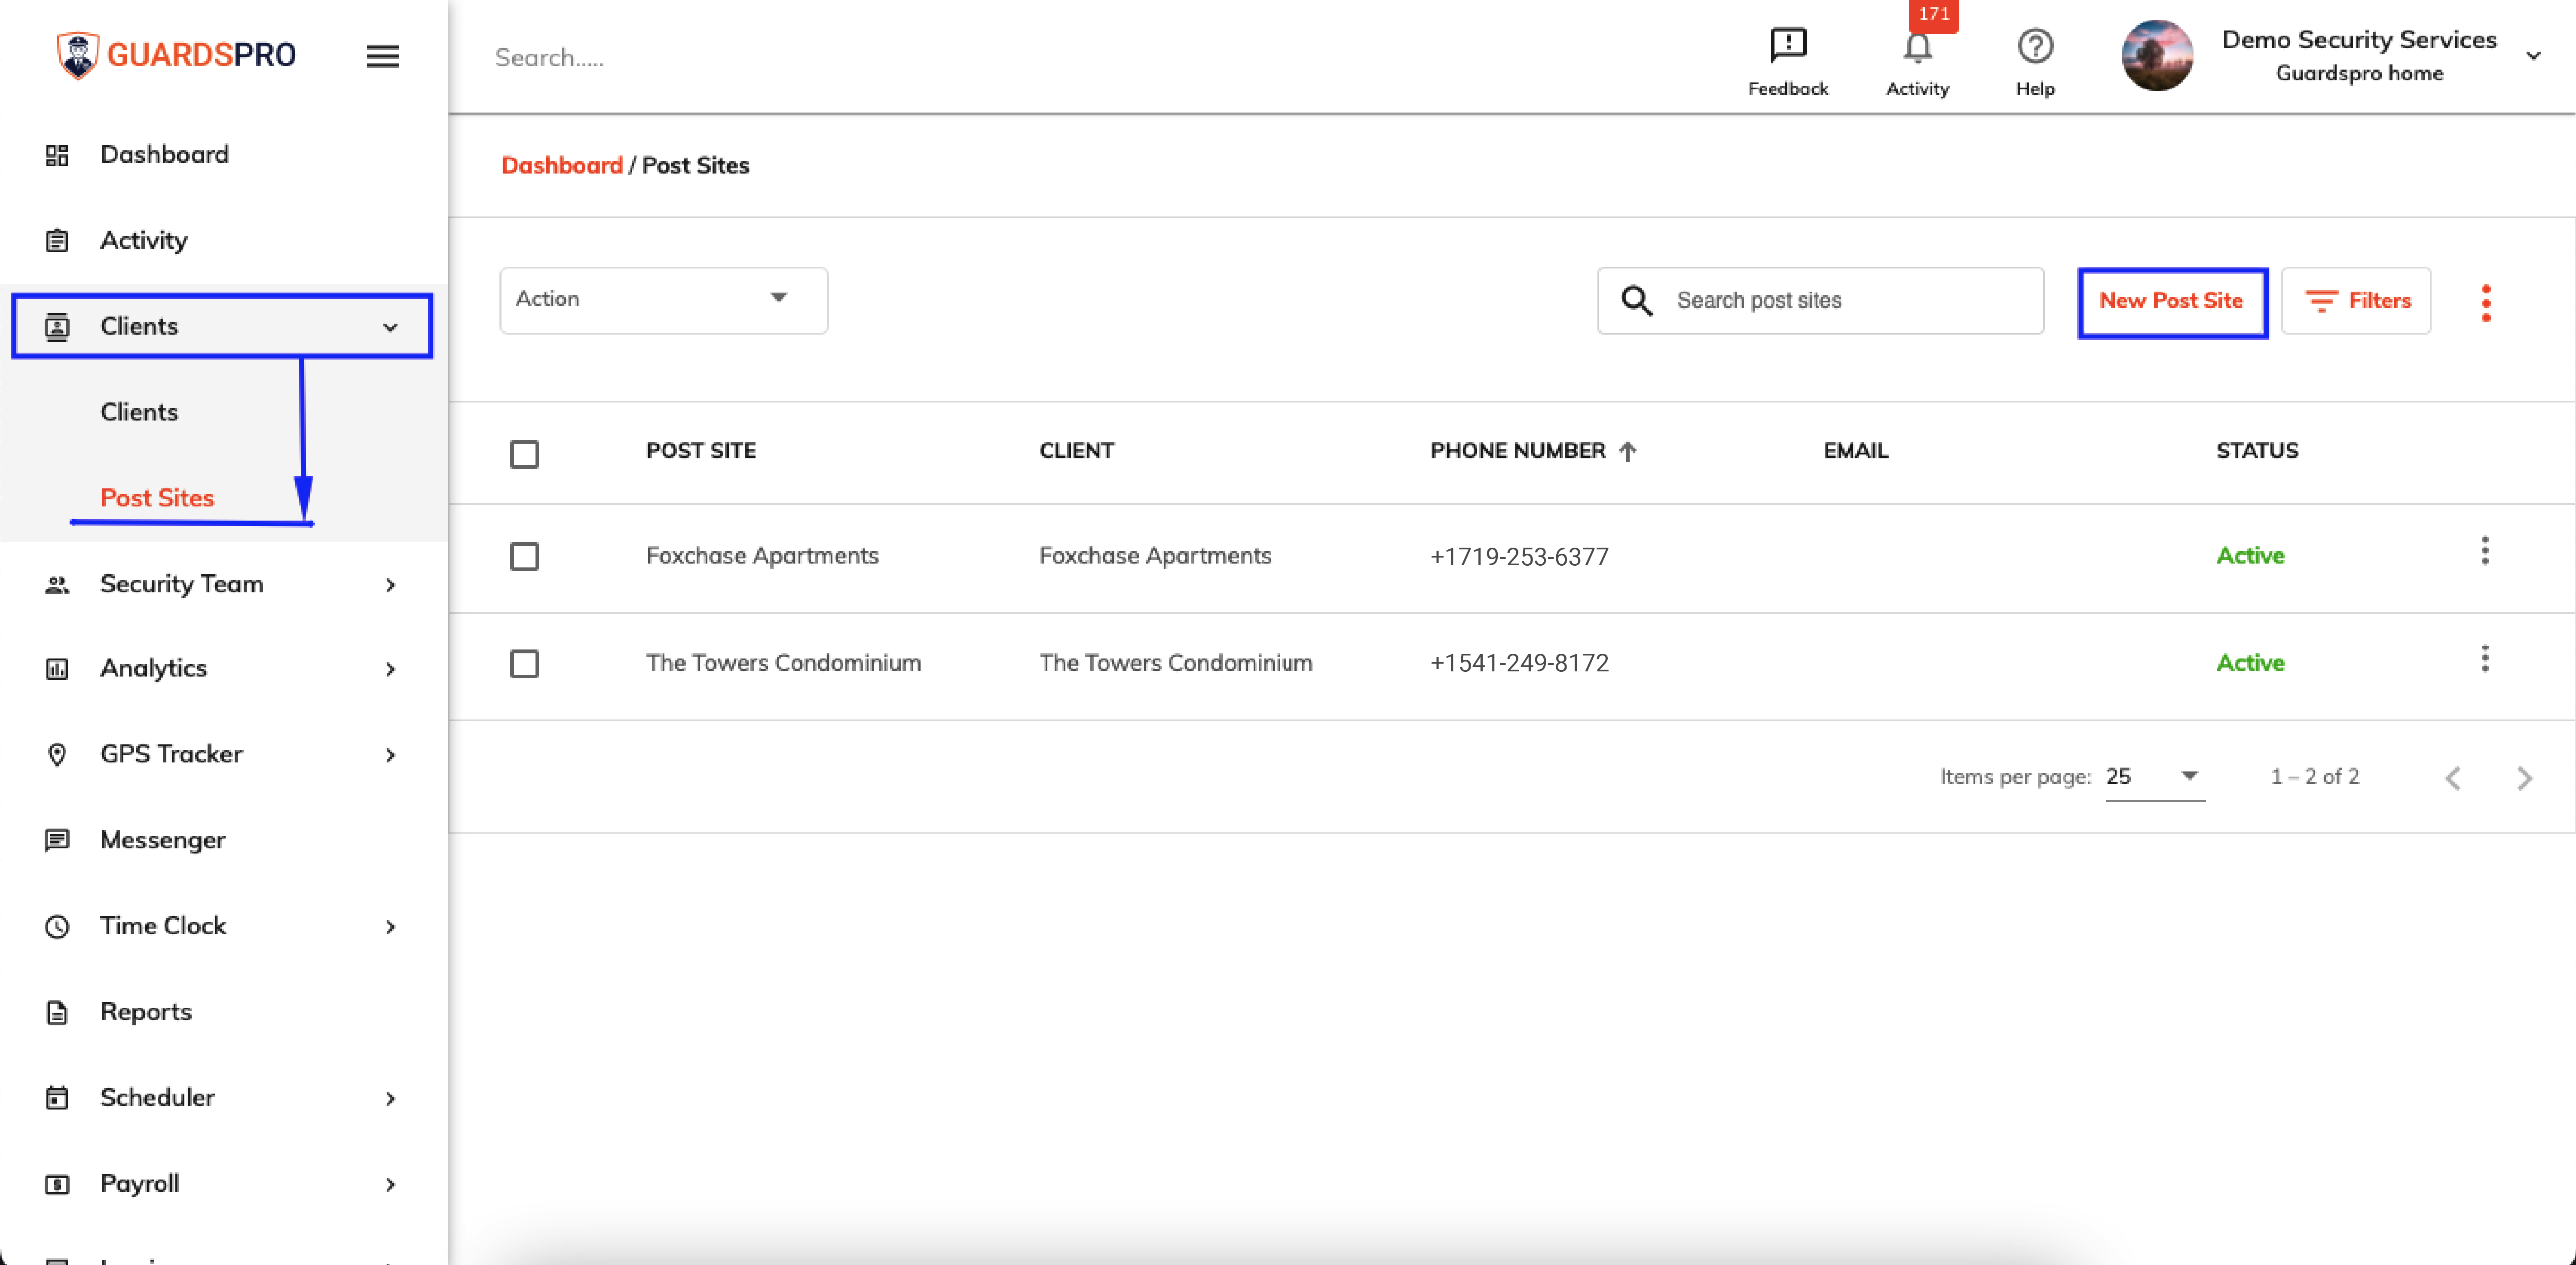Open the Action dropdown

(x=664, y=300)
